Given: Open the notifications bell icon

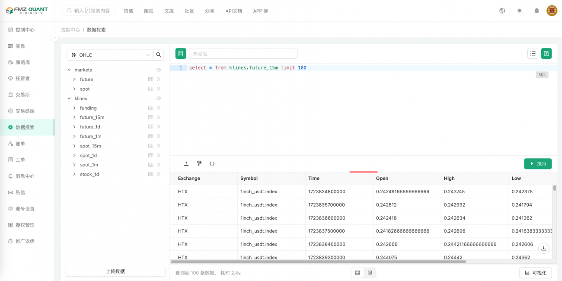Looking at the screenshot, I should (536, 11).
